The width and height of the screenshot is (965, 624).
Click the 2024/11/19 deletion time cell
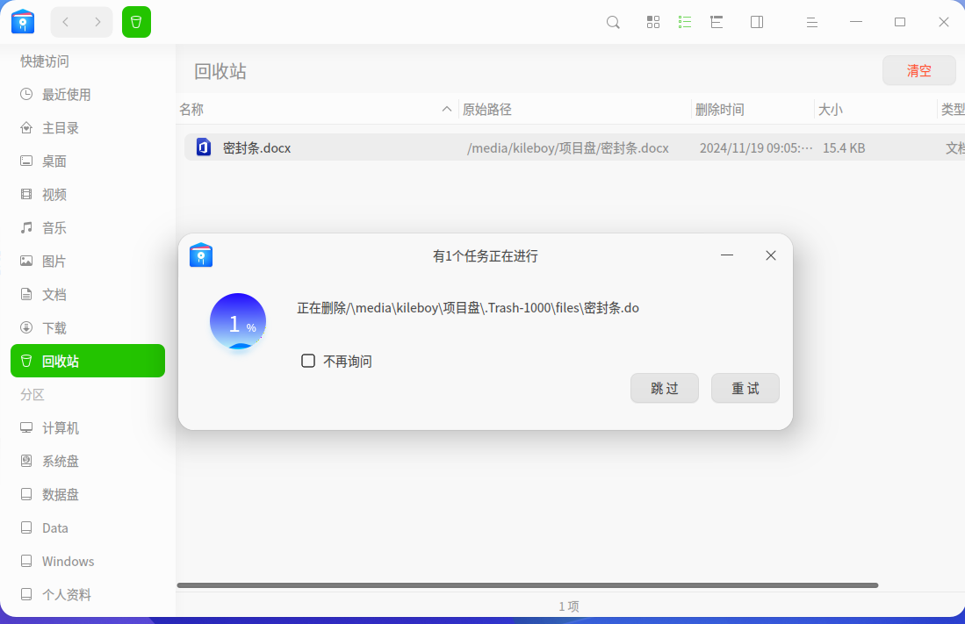pyautogui.click(x=756, y=147)
